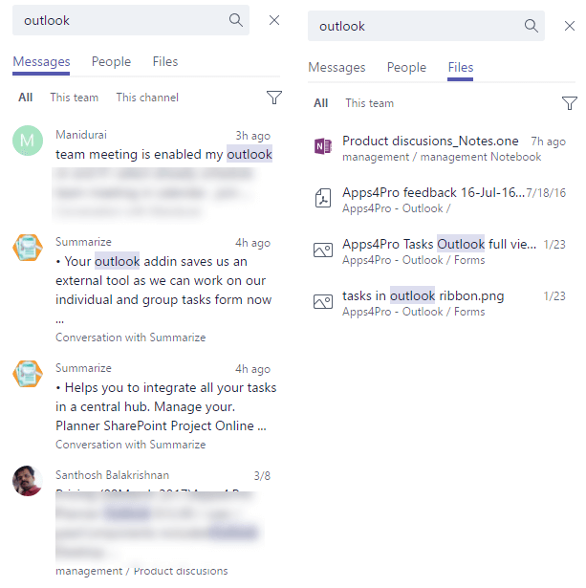Click the OneNote icon for Product discusions_Notes.one
This screenshot has height=588, width=586.
tap(323, 146)
